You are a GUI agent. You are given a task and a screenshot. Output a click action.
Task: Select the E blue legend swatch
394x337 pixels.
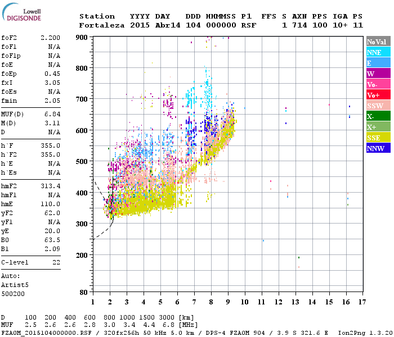(x=378, y=63)
